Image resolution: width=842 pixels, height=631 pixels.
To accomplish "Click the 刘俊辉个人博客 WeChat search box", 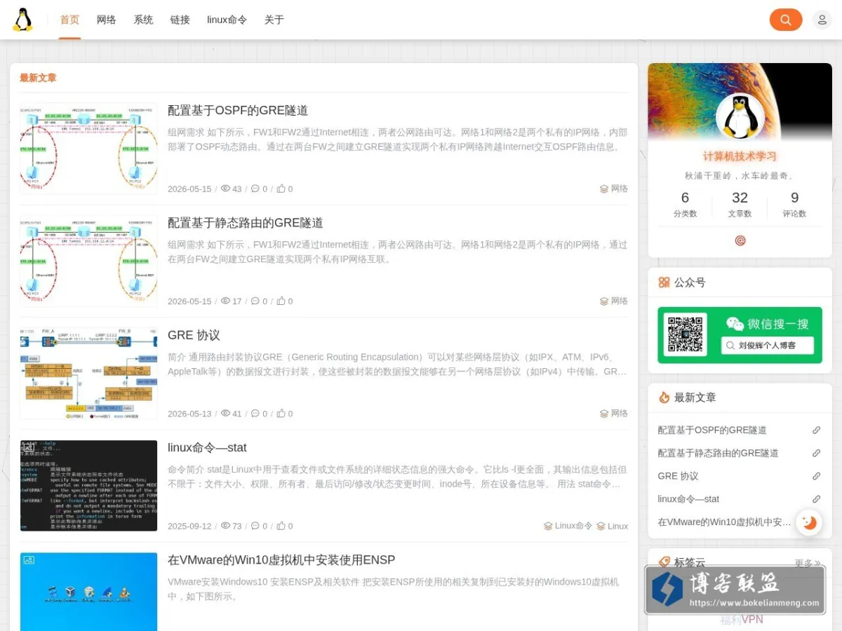I will click(768, 346).
